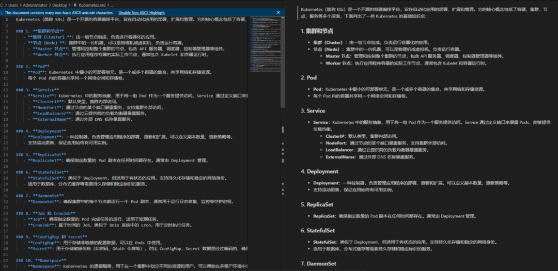Click the '2. Pod' heading in preview
Screen dimensions: 558x271
coord(309,77)
